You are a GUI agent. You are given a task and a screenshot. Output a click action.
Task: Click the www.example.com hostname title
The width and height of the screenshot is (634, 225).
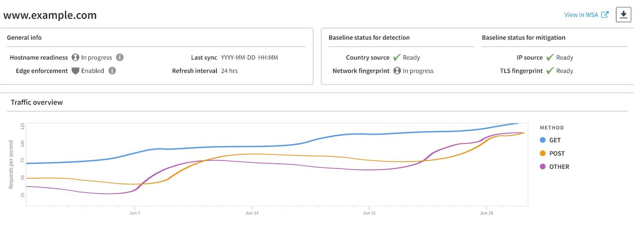click(x=50, y=15)
